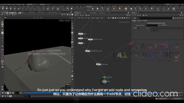Add an Area Light from the shelf
184x103 pixels.
click(102, 9)
